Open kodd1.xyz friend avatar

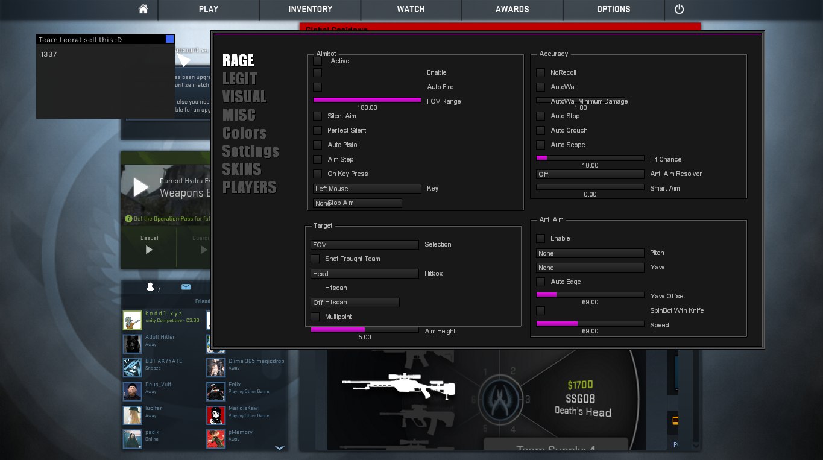[x=132, y=320]
